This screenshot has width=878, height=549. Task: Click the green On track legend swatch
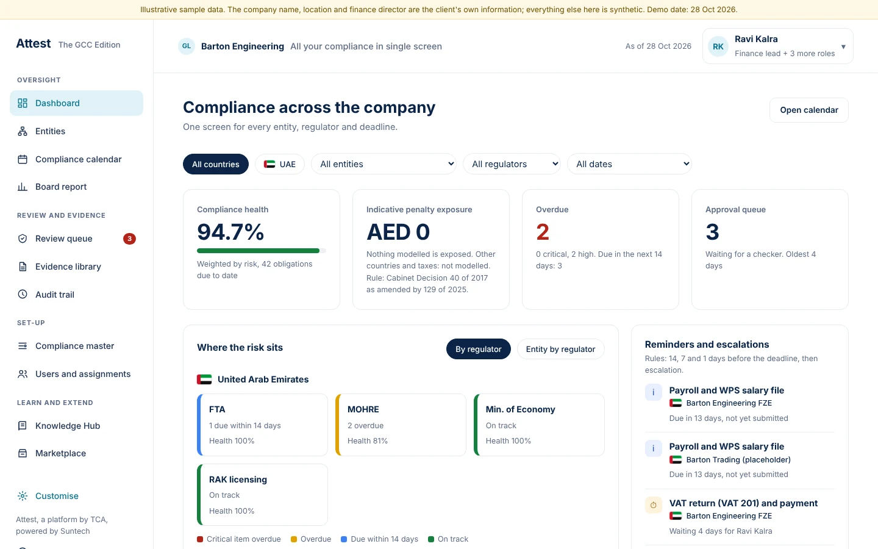tap(431, 539)
